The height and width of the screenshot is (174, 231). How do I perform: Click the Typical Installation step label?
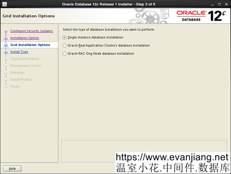pos(25,59)
